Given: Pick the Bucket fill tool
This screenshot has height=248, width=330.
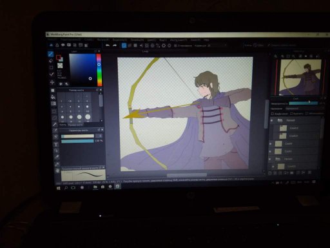Looking at the screenshot, I should [x=53, y=97].
